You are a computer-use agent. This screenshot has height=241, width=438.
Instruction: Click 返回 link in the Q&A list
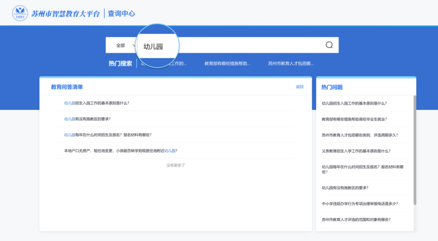click(x=299, y=87)
